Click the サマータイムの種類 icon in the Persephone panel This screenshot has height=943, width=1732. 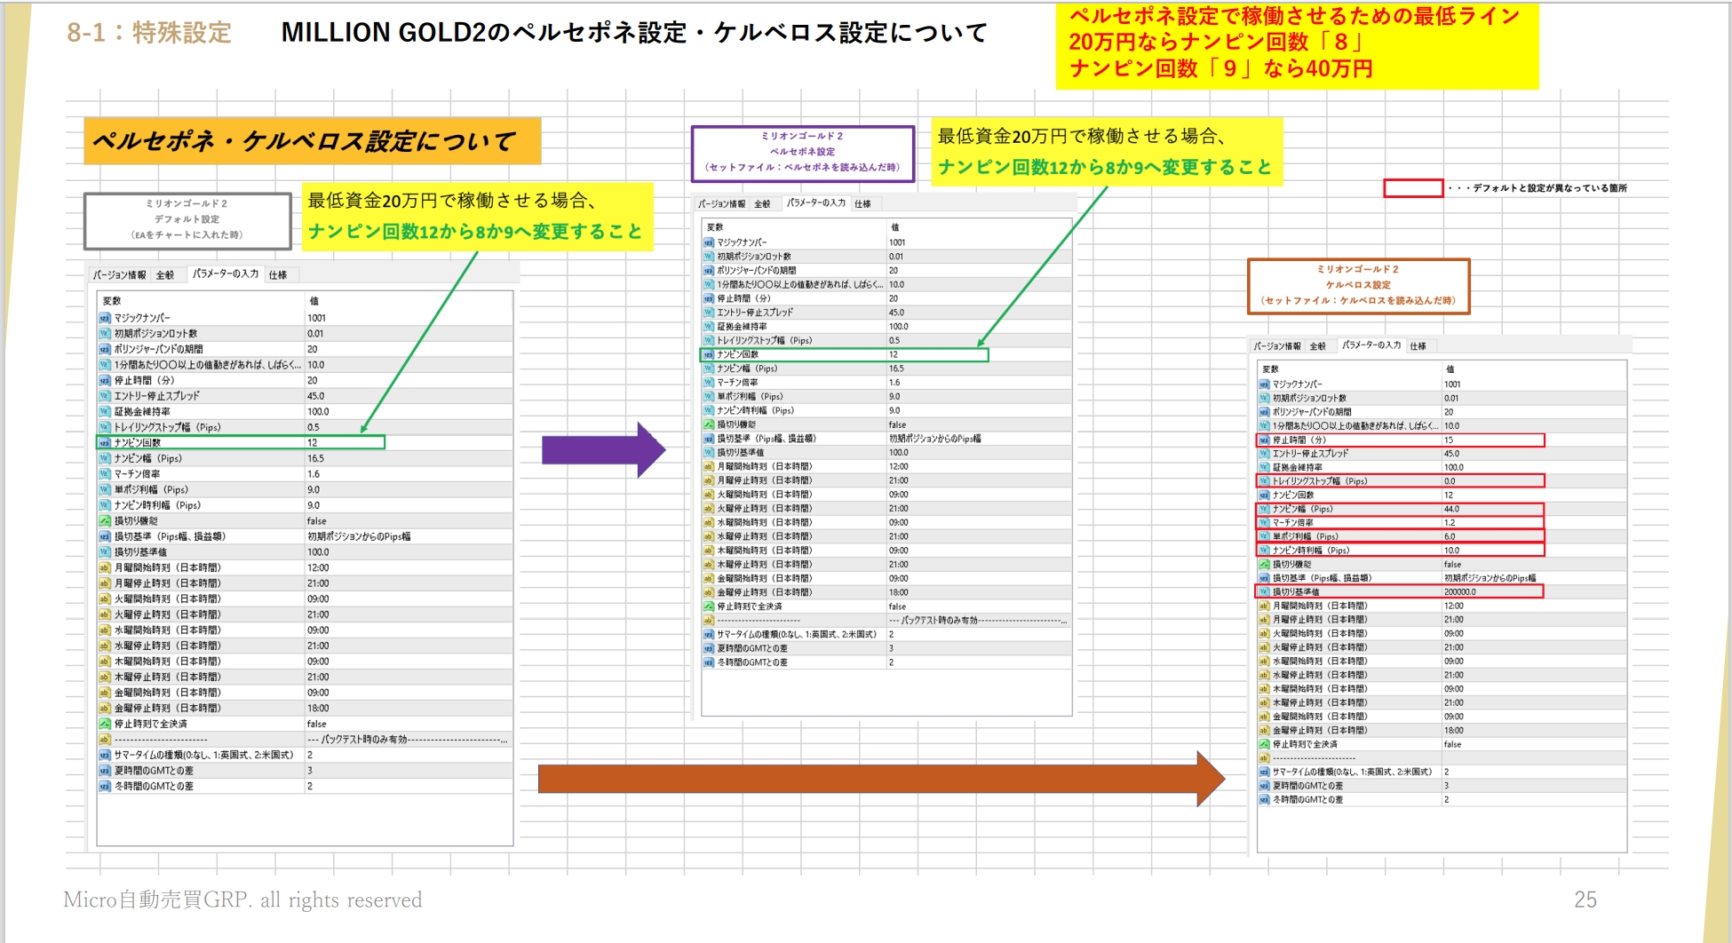coord(709,635)
